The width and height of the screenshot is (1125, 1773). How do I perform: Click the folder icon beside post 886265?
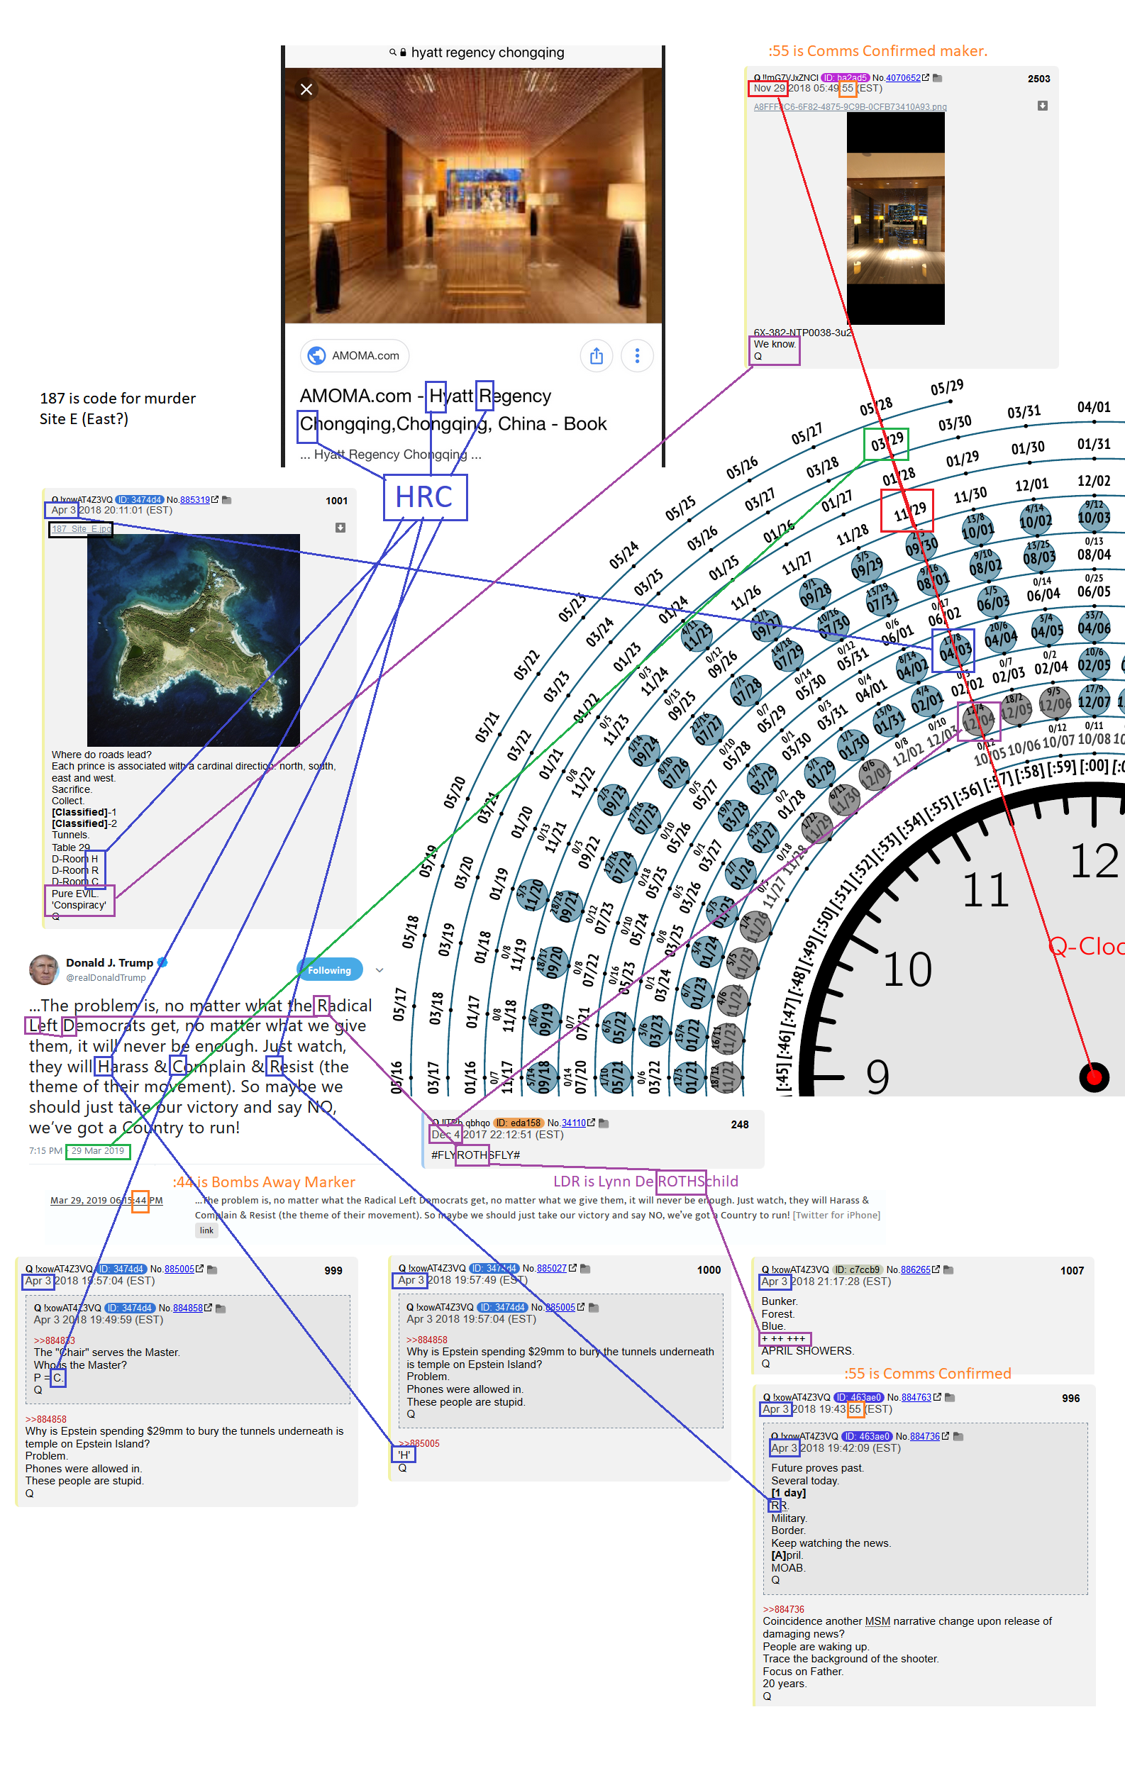(948, 1270)
